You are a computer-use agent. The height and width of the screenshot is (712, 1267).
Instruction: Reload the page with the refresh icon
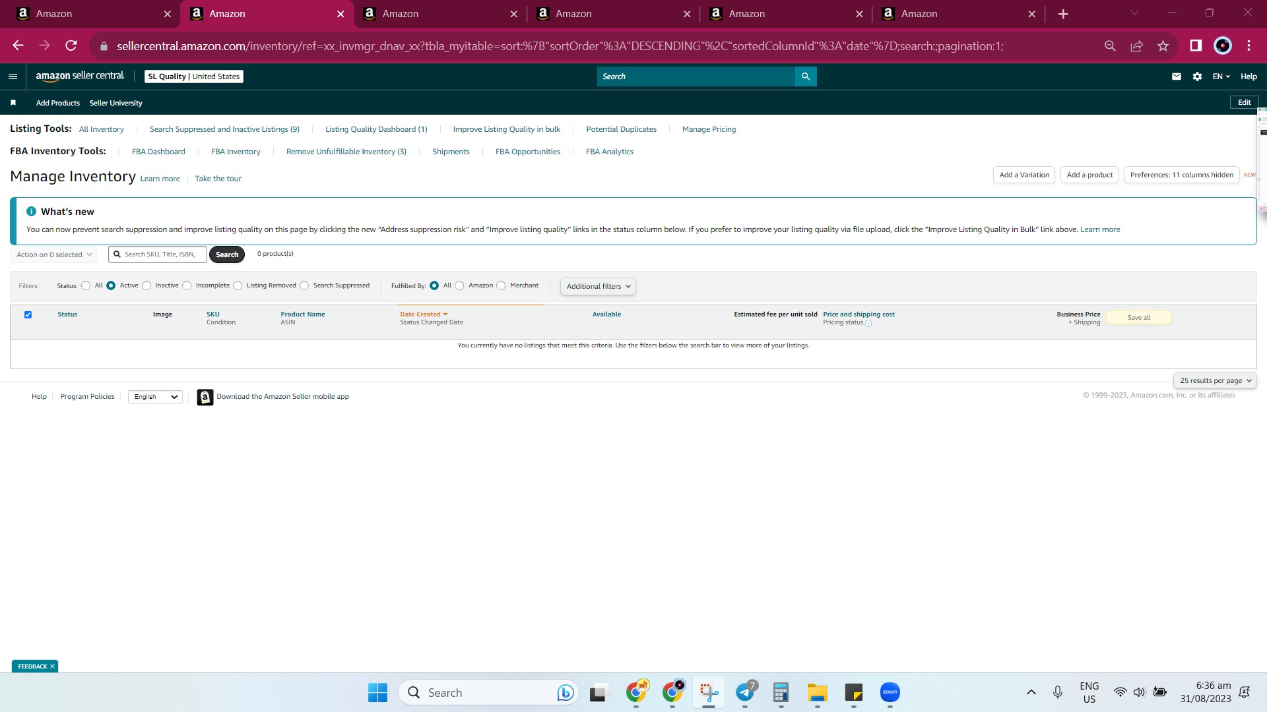click(71, 45)
